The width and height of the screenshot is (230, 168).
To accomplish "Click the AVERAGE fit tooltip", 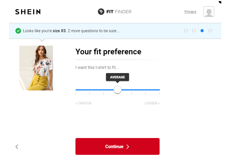I will [117, 77].
